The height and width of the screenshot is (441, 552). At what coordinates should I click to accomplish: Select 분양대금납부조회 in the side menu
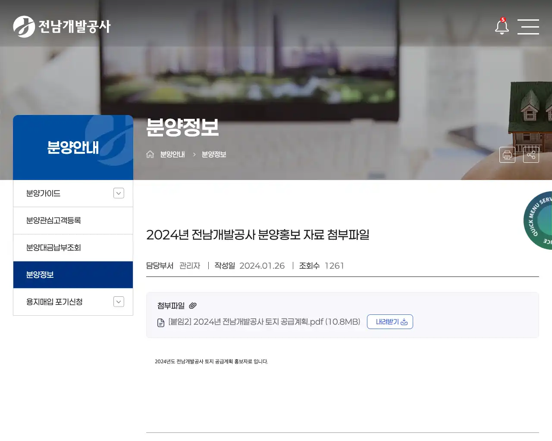[73, 248]
